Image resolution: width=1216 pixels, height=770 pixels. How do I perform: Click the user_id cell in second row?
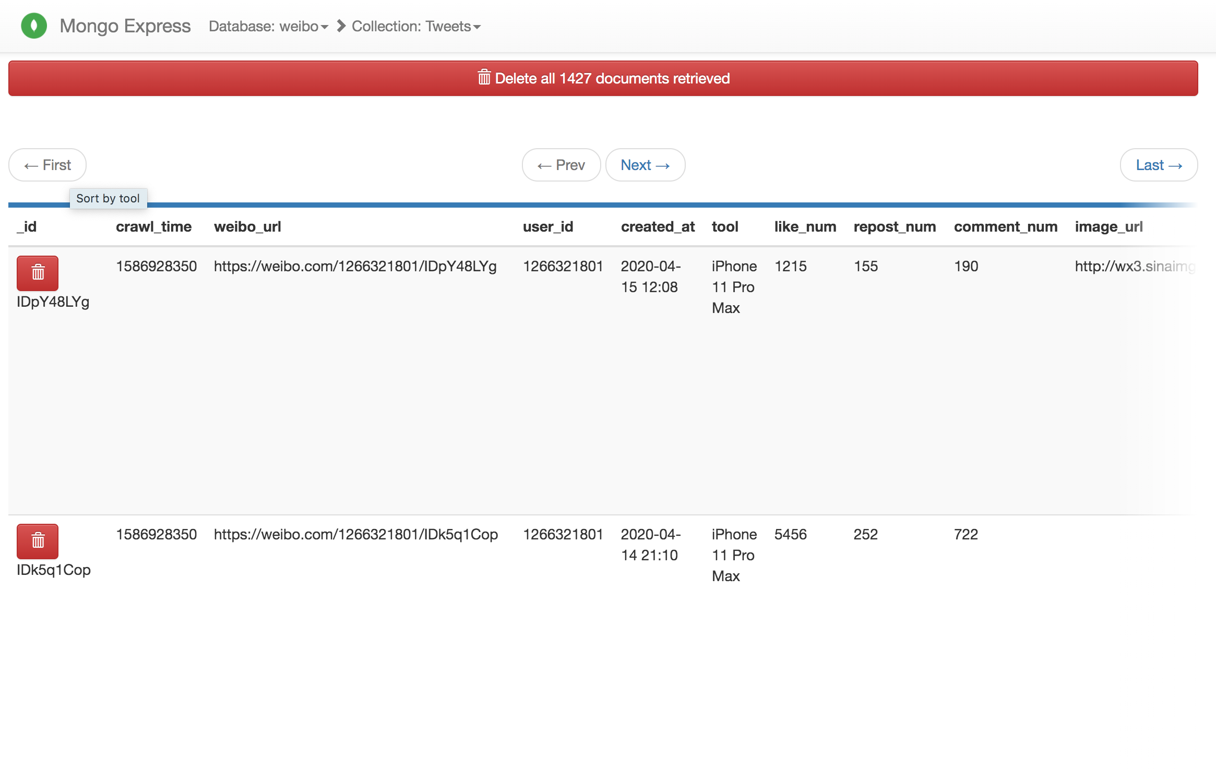[563, 534]
